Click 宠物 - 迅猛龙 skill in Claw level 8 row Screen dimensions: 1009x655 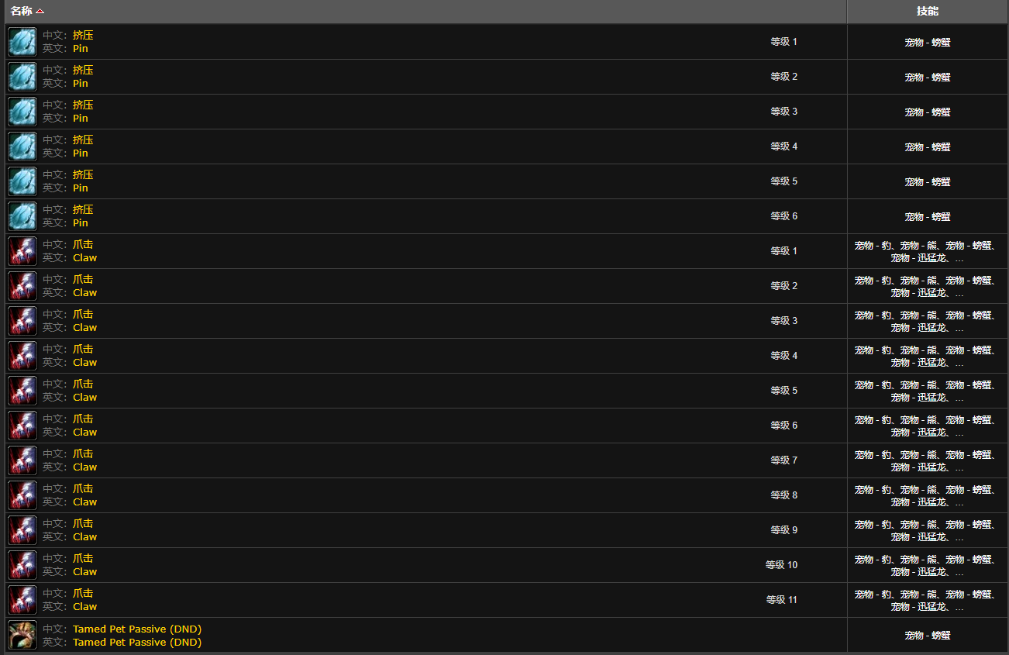pyautogui.click(x=918, y=502)
